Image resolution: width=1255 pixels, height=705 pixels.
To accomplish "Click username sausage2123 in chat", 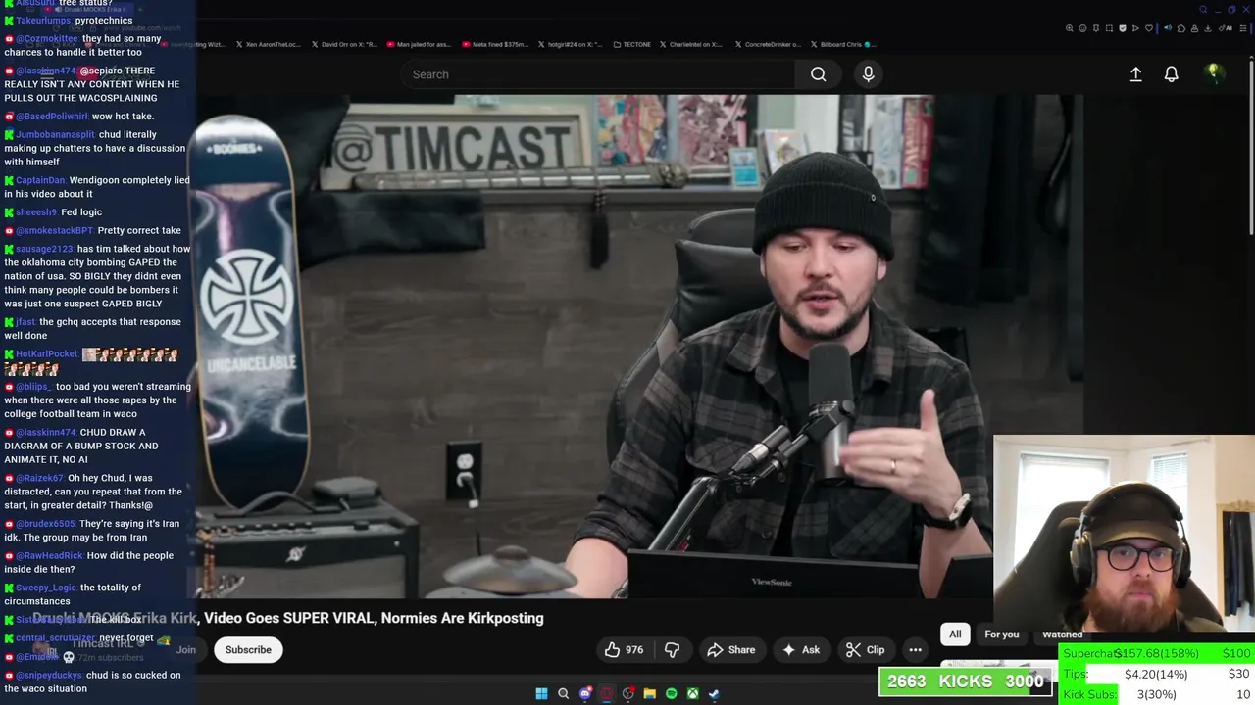I will (x=44, y=249).
